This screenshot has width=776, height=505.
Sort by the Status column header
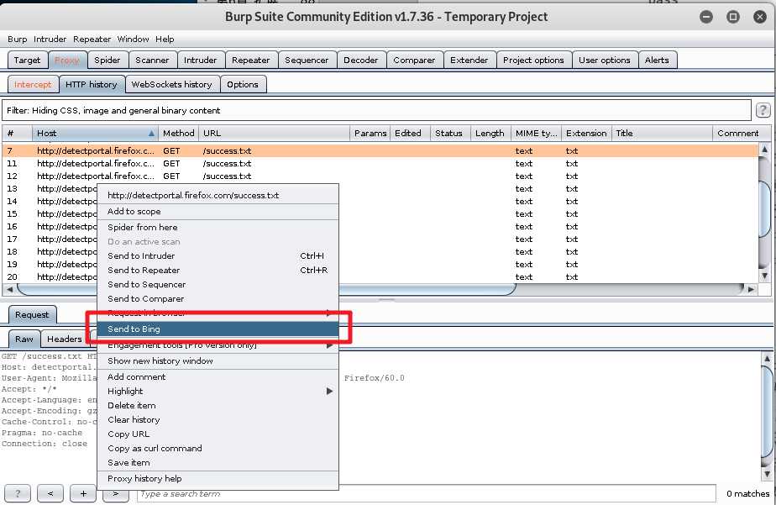pyautogui.click(x=449, y=133)
